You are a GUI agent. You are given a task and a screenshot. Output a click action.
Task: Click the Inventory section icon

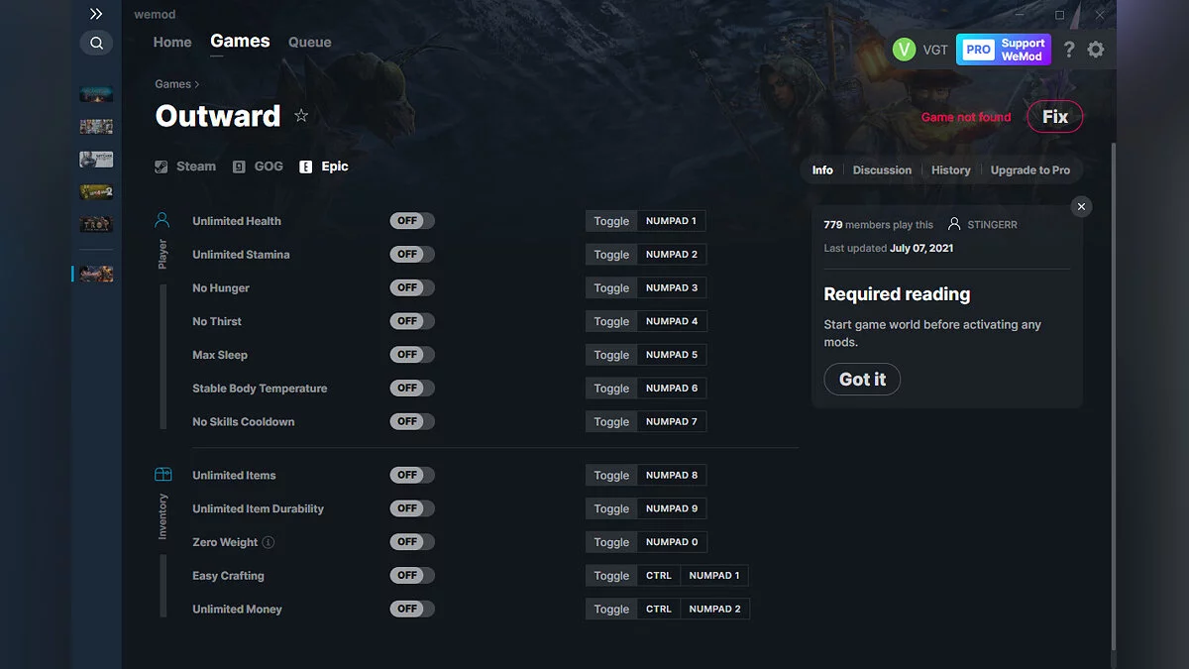point(162,475)
